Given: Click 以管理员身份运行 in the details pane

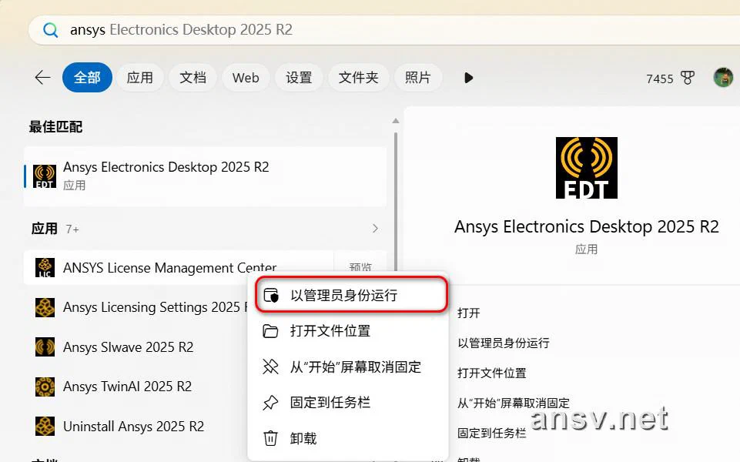Looking at the screenshot, I should click(x=504, y=343).
